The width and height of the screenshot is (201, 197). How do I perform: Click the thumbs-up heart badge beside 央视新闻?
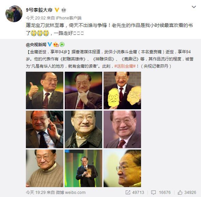[x=56, y=45]
